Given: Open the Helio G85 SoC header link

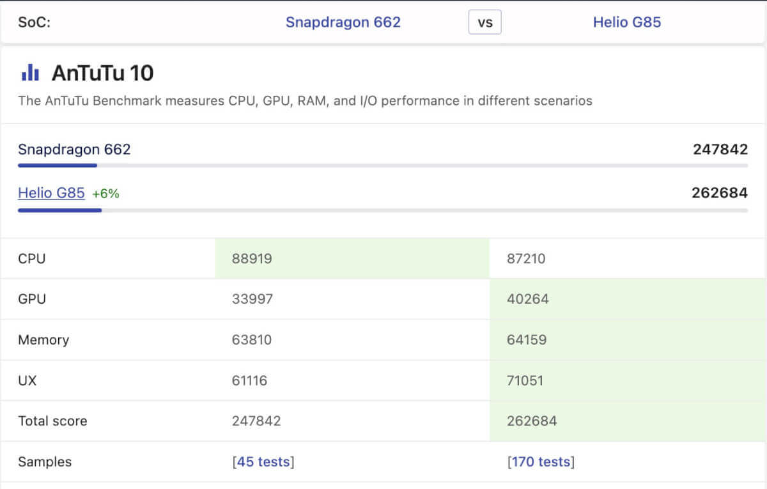Looking at the screenshot, I should (x=627, y=22).
